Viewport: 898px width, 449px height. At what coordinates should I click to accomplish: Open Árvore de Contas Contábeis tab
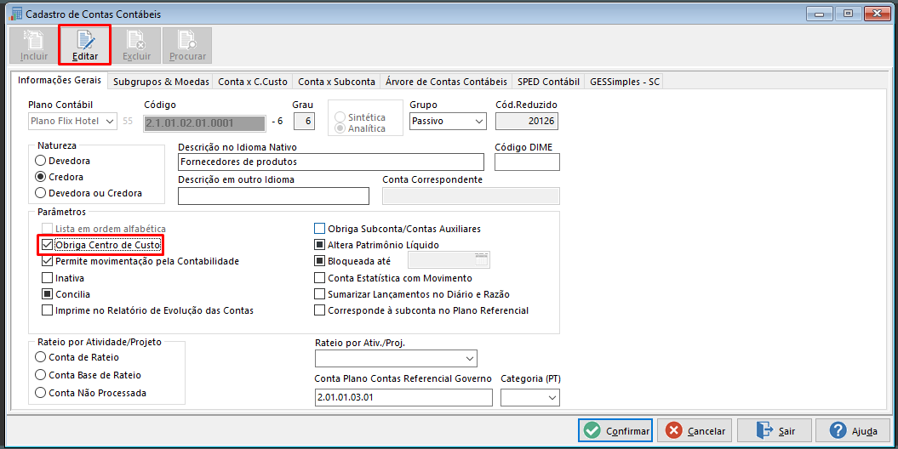click(x=446, y=82)
